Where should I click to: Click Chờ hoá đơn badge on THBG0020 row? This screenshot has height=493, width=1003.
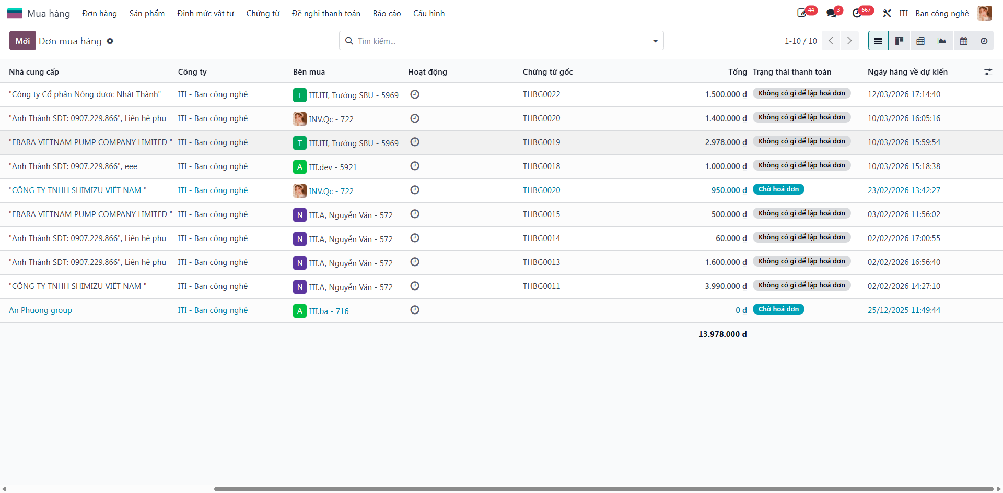click(778, 189)
